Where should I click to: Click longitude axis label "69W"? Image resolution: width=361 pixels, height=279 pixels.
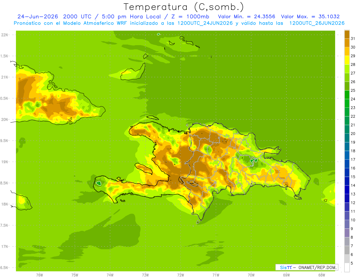286,275
